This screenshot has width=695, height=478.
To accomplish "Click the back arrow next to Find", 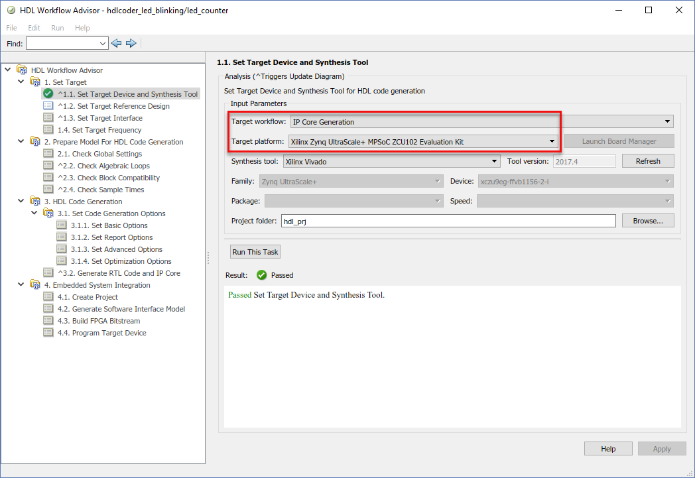I will tap(116, 43).
